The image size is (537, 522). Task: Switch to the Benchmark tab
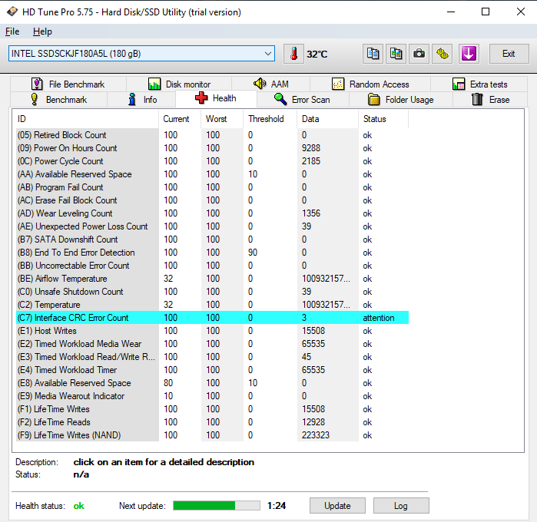59,100
